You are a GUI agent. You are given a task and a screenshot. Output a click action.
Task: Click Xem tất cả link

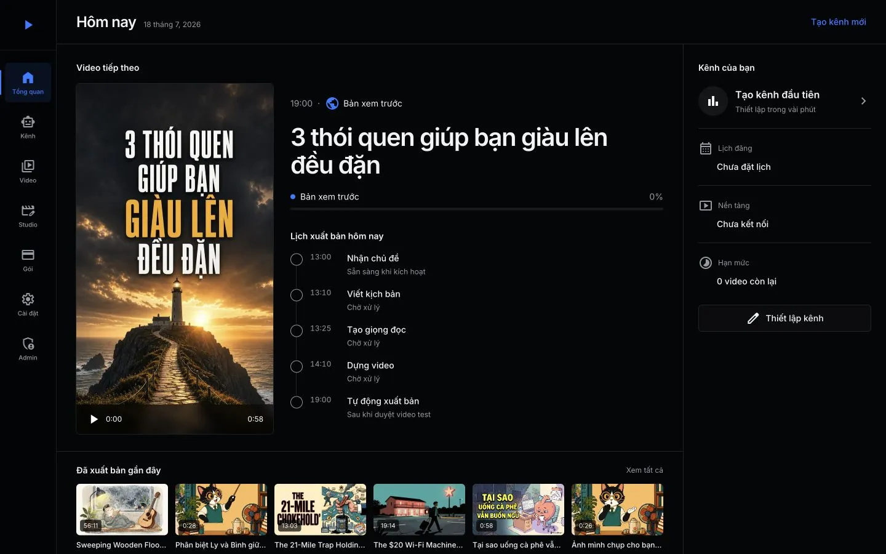pyautogui.click(x=644, y=470)
